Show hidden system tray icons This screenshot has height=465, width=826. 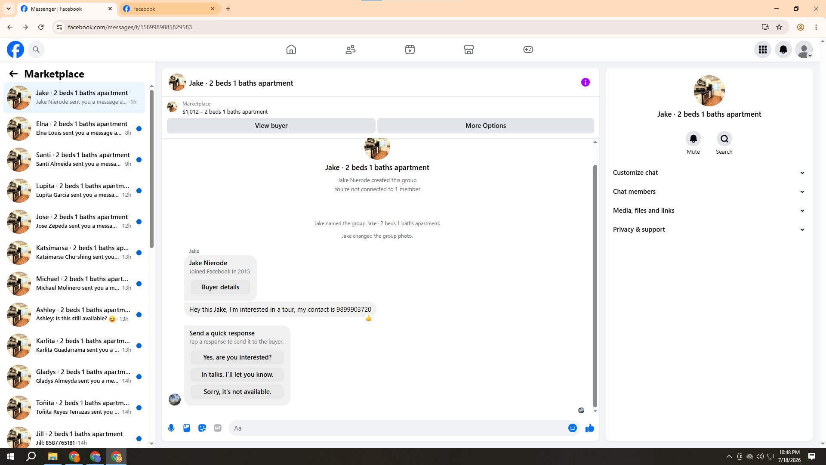[729, 456]
